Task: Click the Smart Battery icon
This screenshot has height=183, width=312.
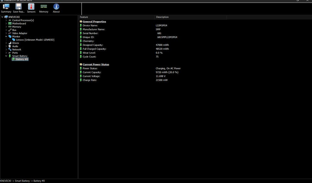Action: point(10,56)
